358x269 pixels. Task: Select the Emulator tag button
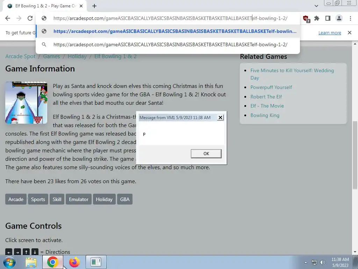pyautogui.click(x=79, y=199)
